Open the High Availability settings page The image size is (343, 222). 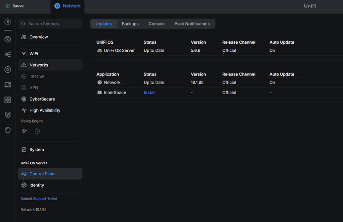click(50, 111)
